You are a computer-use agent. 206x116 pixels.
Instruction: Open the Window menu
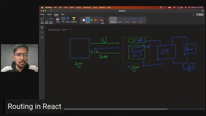click(102, 7)
